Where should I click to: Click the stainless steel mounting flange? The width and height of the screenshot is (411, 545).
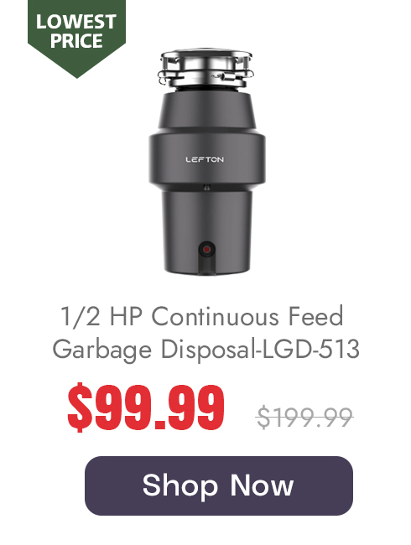[205, 68]
